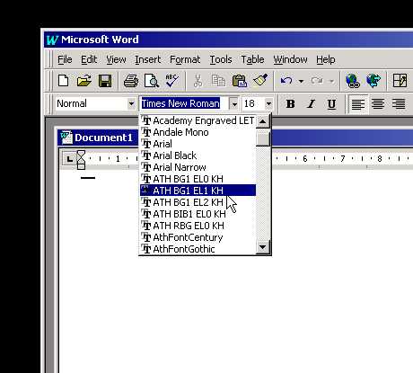Click font list scroll up arrow
Screen dimensions: 413x373
(263, 121)
